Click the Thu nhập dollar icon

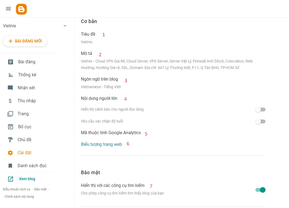(11, 101)
